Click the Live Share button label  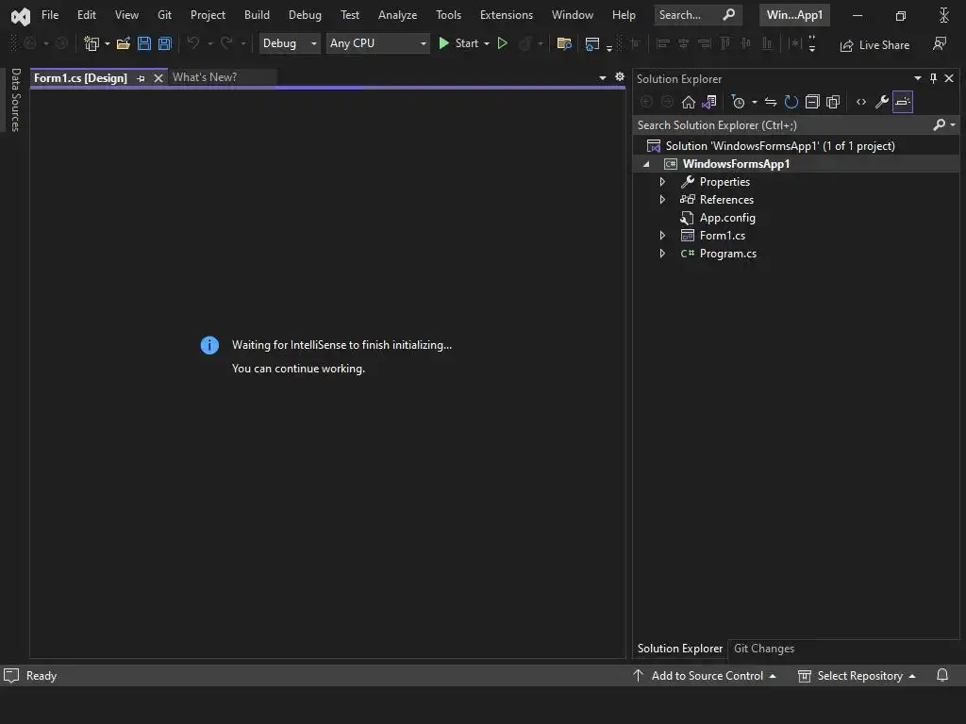884,45
